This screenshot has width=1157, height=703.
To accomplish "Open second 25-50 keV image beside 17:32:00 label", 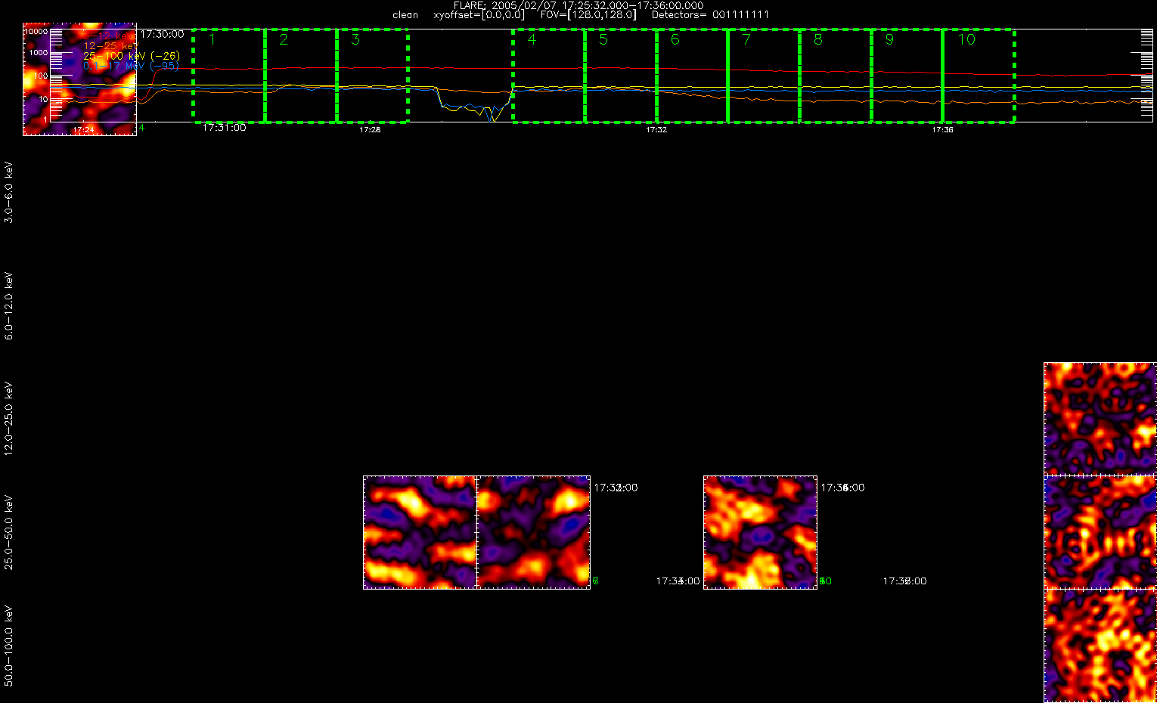I will click(x=533, y=532).
